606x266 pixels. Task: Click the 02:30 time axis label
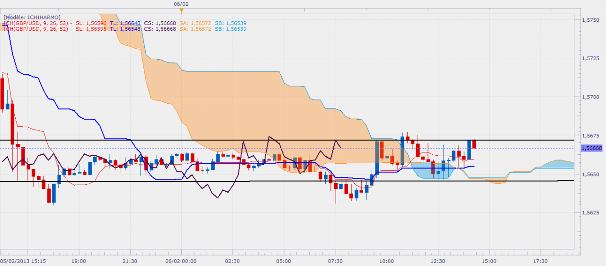tap(233, 261)
